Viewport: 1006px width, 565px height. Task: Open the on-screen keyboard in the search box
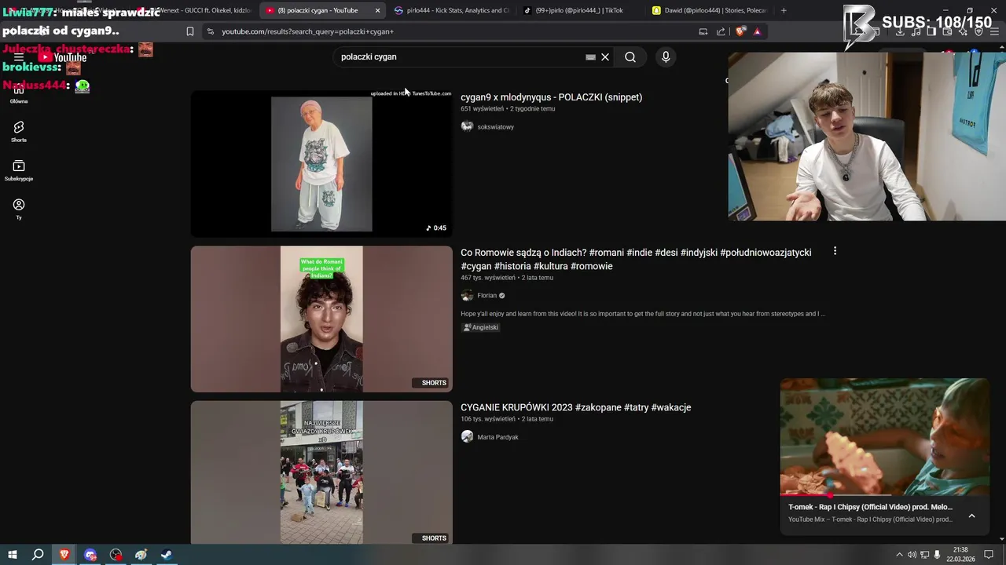click(x=590, y=57)
